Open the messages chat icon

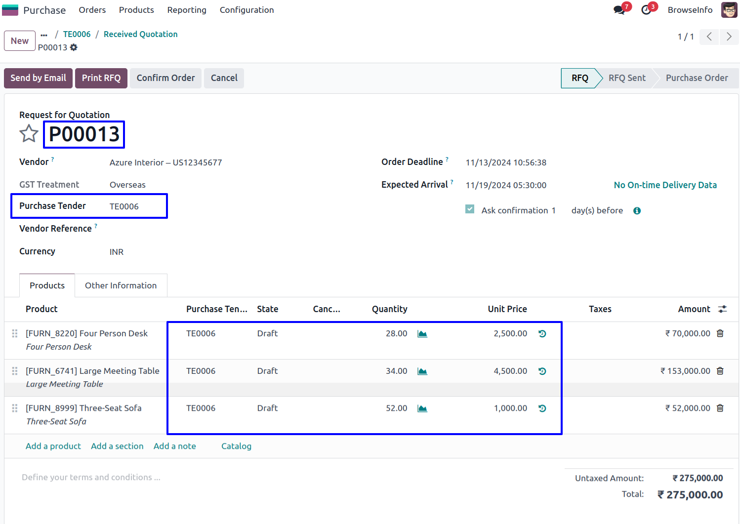619,10
